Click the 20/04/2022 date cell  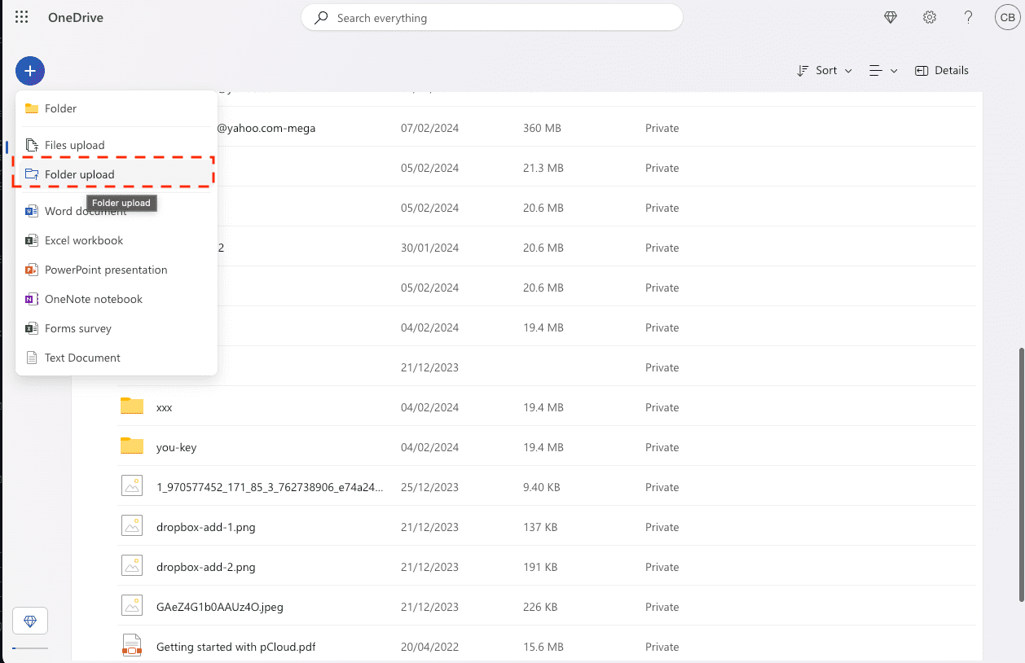click(430, 647)
